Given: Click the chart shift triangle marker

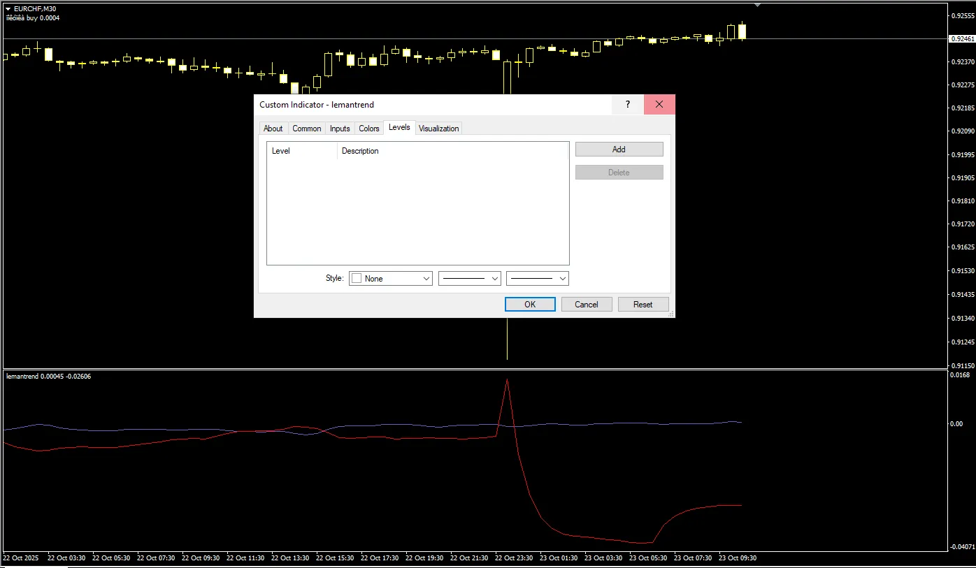Looking at the screenshot, I should [x=757, y=5].
